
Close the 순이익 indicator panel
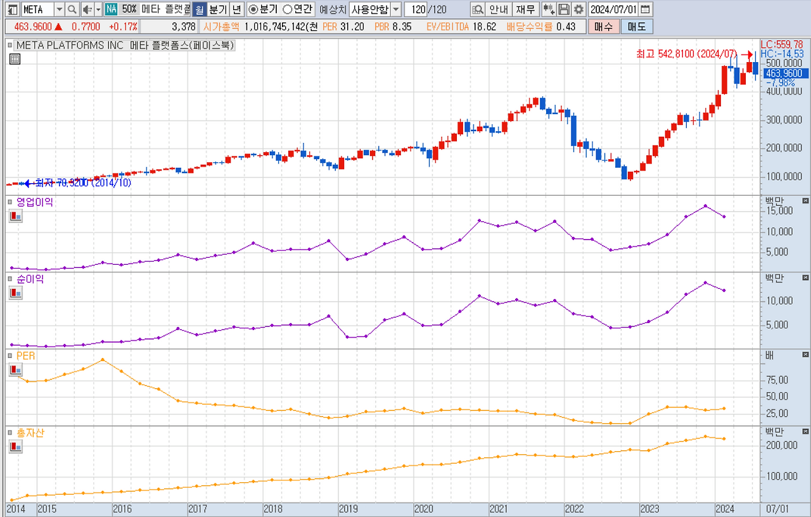click(805, 278)
